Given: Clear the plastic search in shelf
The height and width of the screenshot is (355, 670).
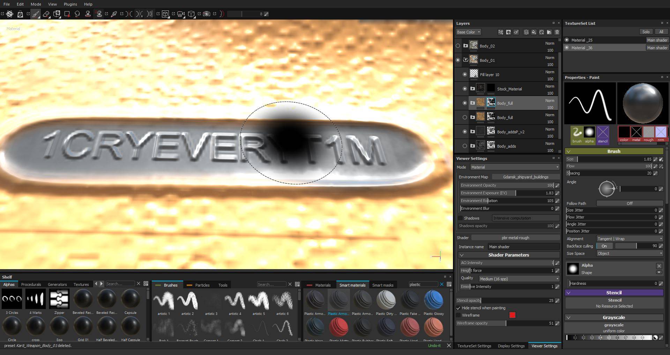Looking at the screenshot, I should click(441, 284).
